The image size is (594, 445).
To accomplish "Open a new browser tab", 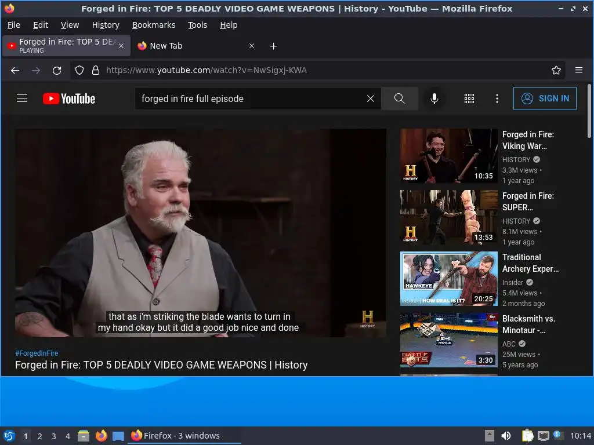I will (273, 46).
